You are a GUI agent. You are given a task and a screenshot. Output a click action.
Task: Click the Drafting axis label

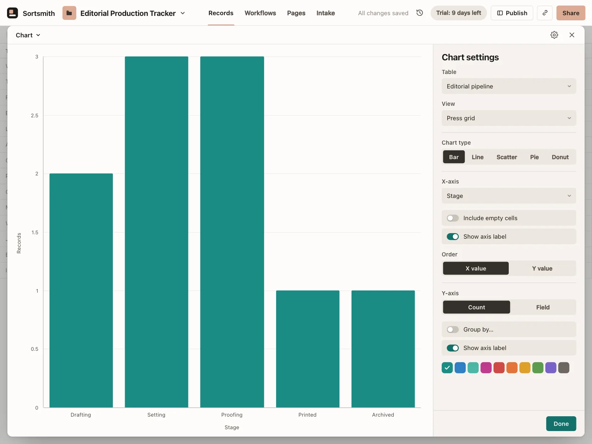[x=81, y=415]
